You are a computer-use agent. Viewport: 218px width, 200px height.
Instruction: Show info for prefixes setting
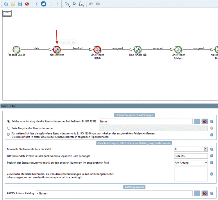pyautogui.click(x=212, y=156)
